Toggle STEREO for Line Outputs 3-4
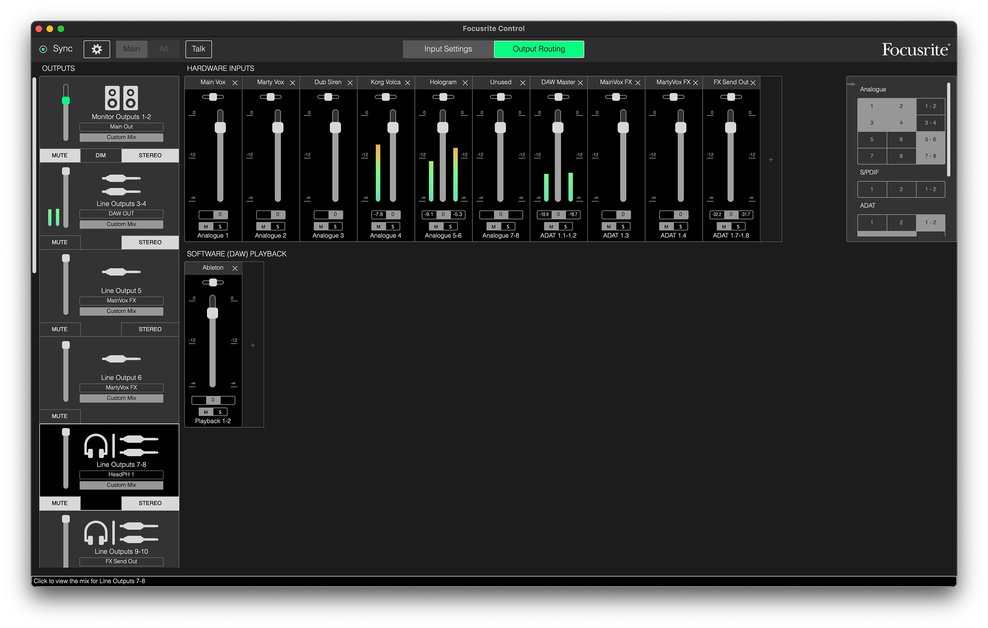This screenshot has height=628, width=988. click(x=150, y=242)
